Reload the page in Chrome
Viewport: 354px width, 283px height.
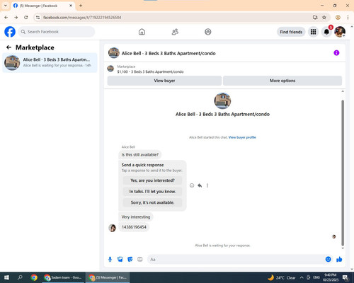(x=26, y=18)
